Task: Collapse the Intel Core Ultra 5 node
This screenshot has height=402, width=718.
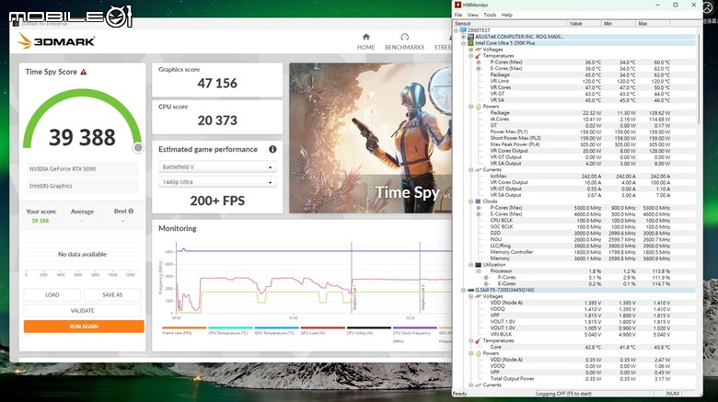Action: [463, 43]
